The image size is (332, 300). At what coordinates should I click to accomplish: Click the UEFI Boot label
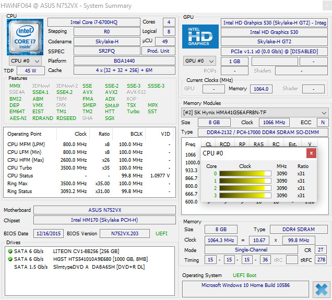coord(244,275)
